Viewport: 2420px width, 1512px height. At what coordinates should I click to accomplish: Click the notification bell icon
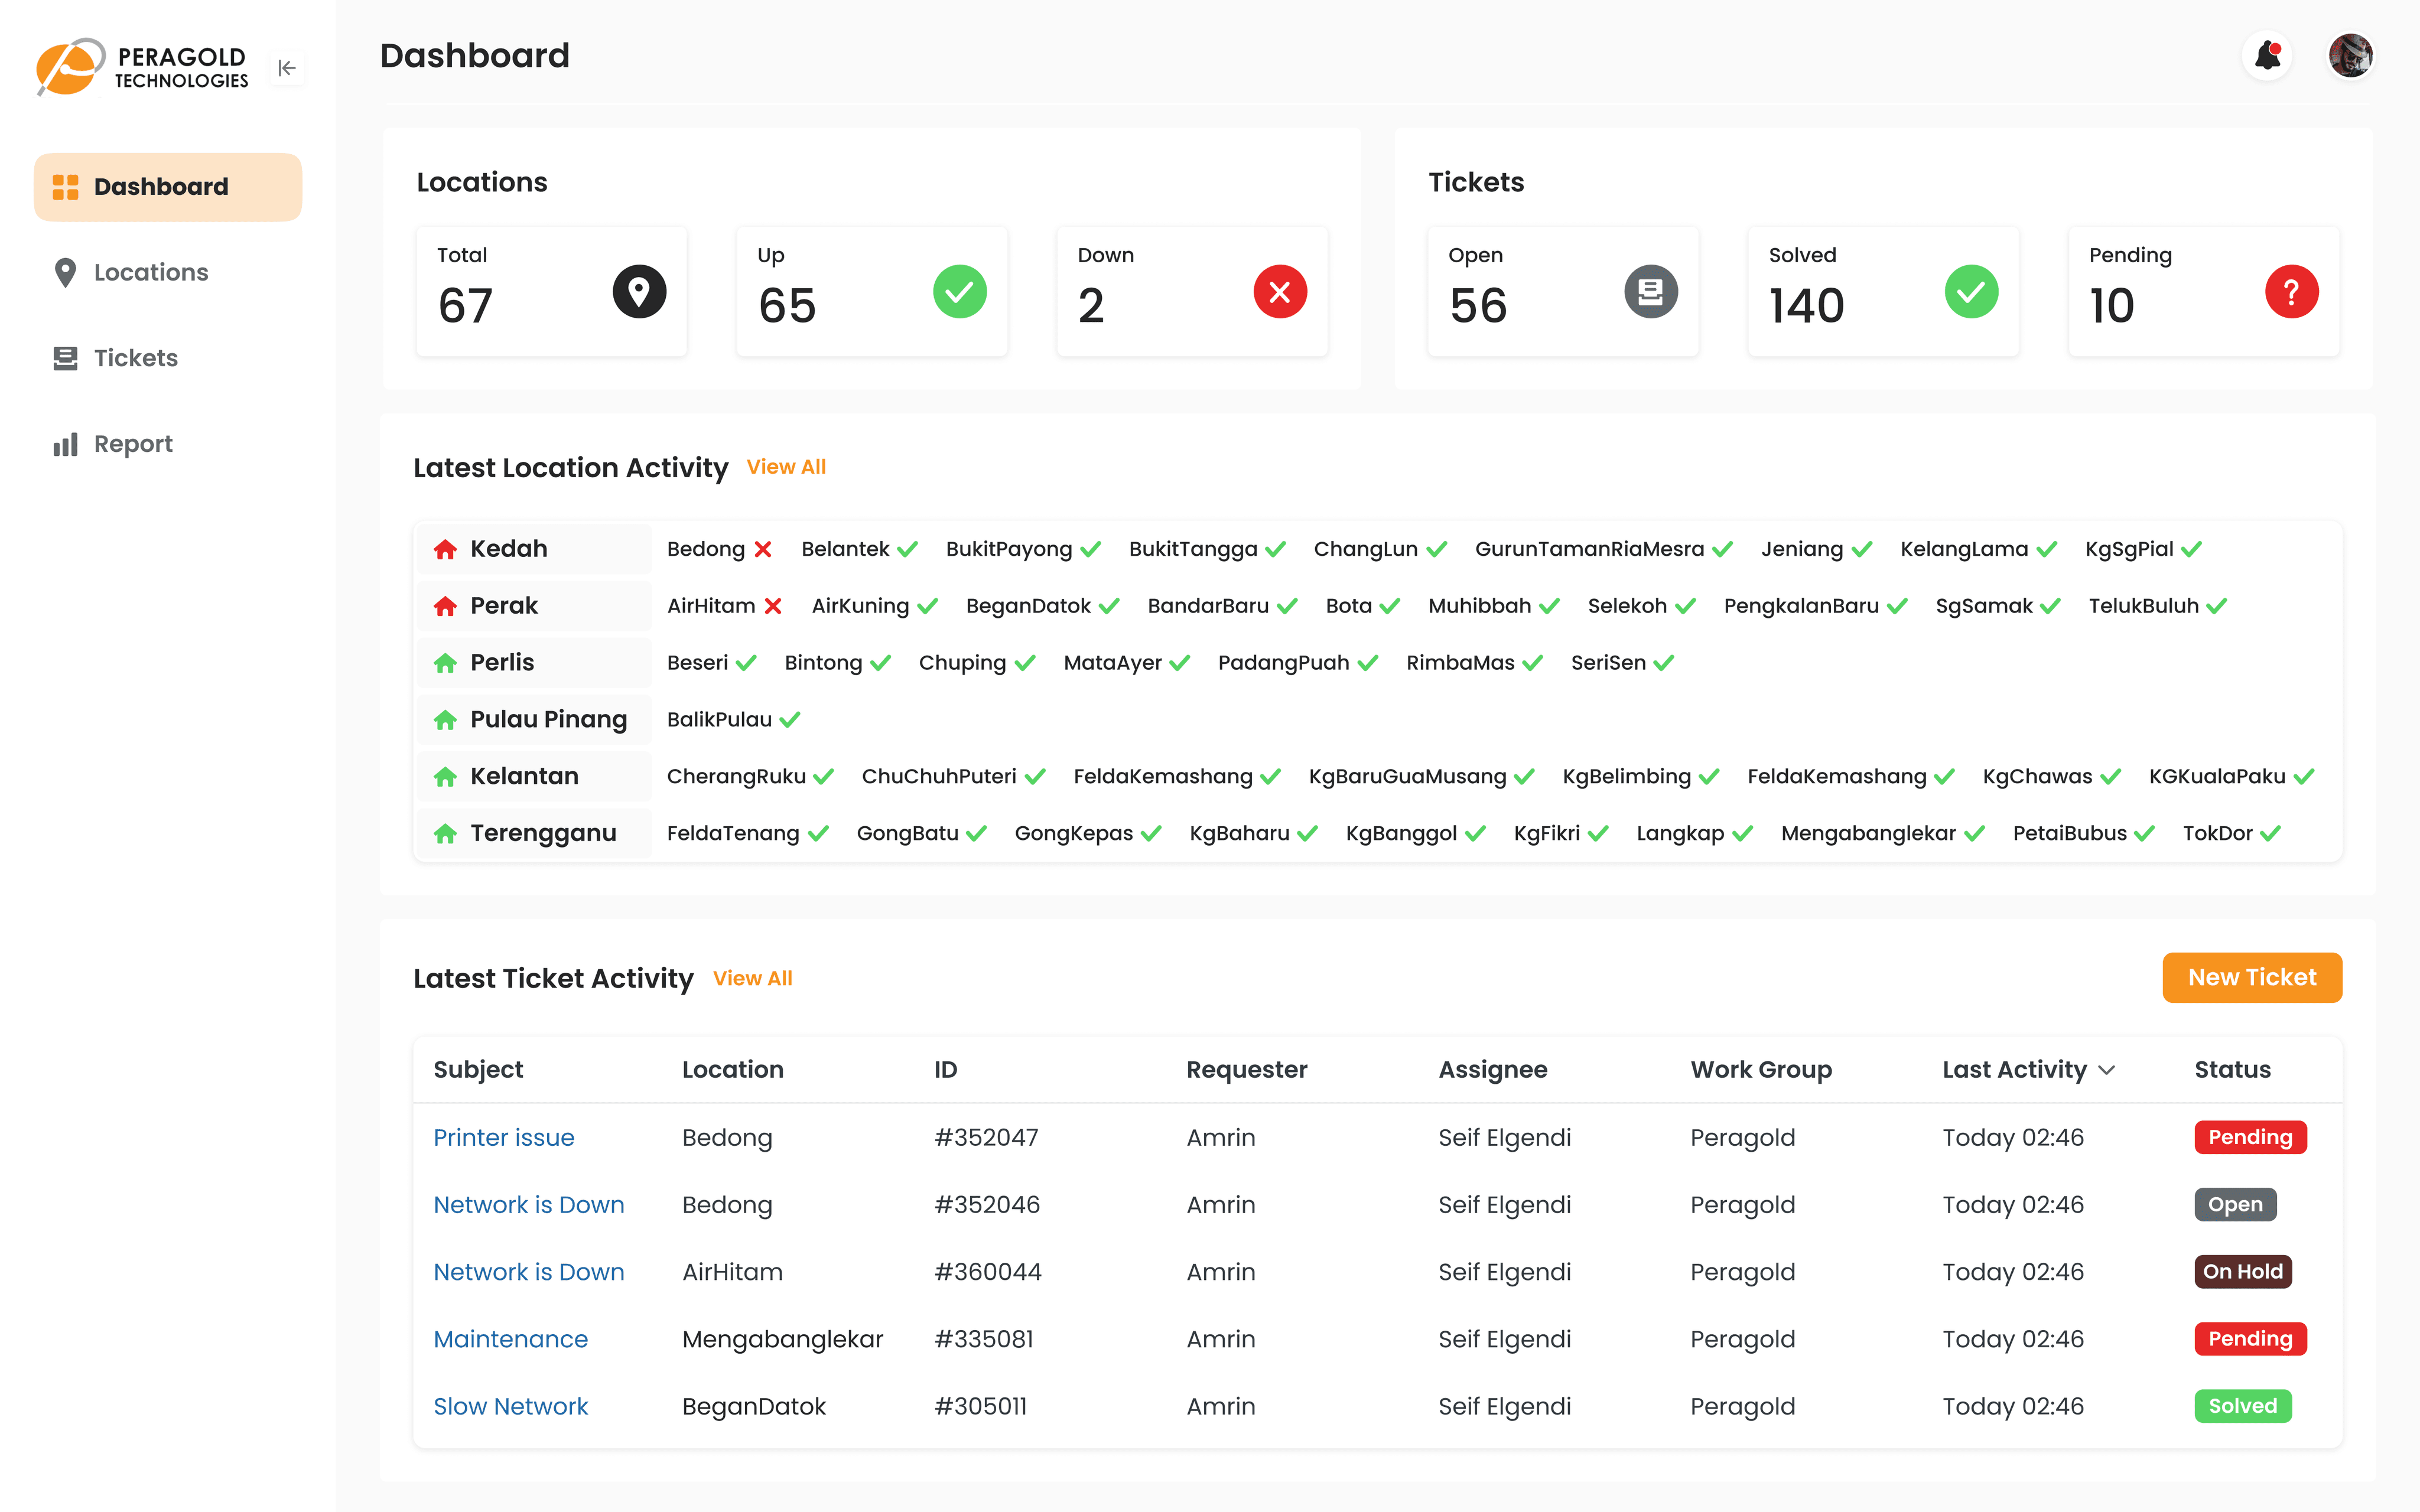2267,56
